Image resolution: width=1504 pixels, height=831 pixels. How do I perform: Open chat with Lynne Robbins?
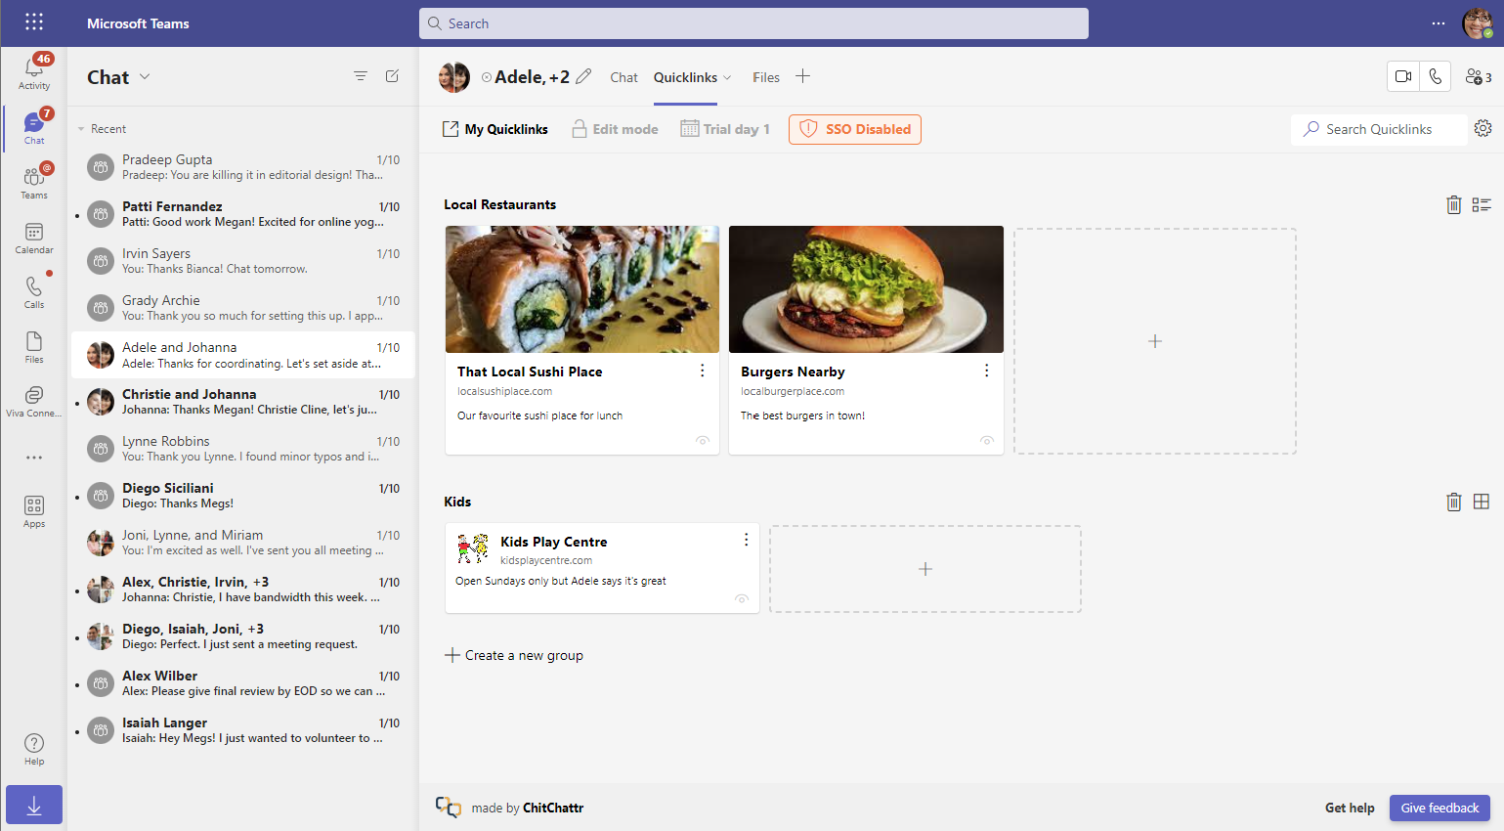tap(243, 449)
